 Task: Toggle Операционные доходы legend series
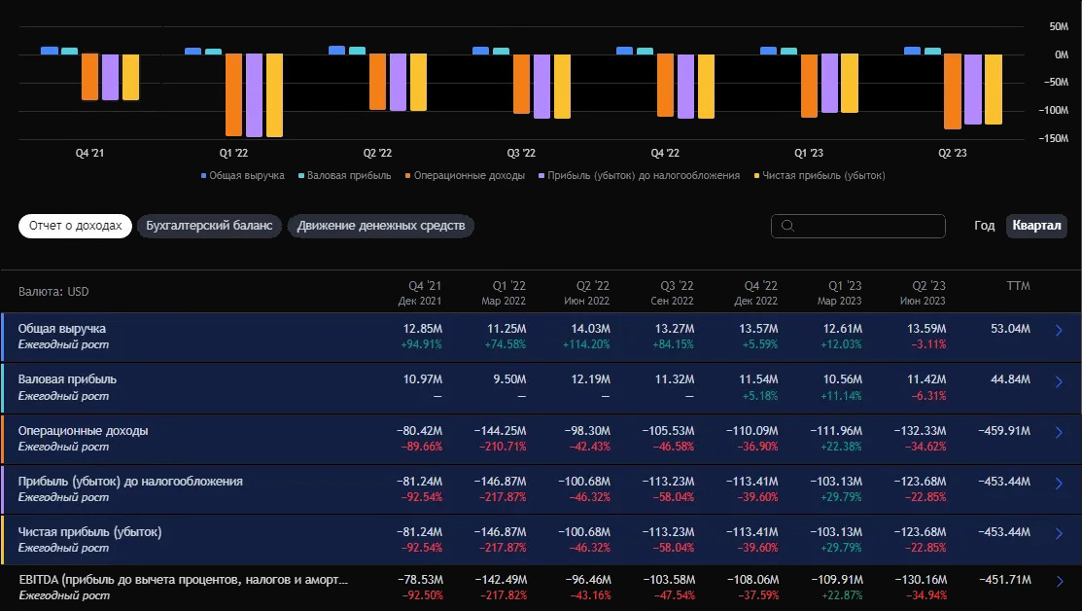(x=465, y=175)
